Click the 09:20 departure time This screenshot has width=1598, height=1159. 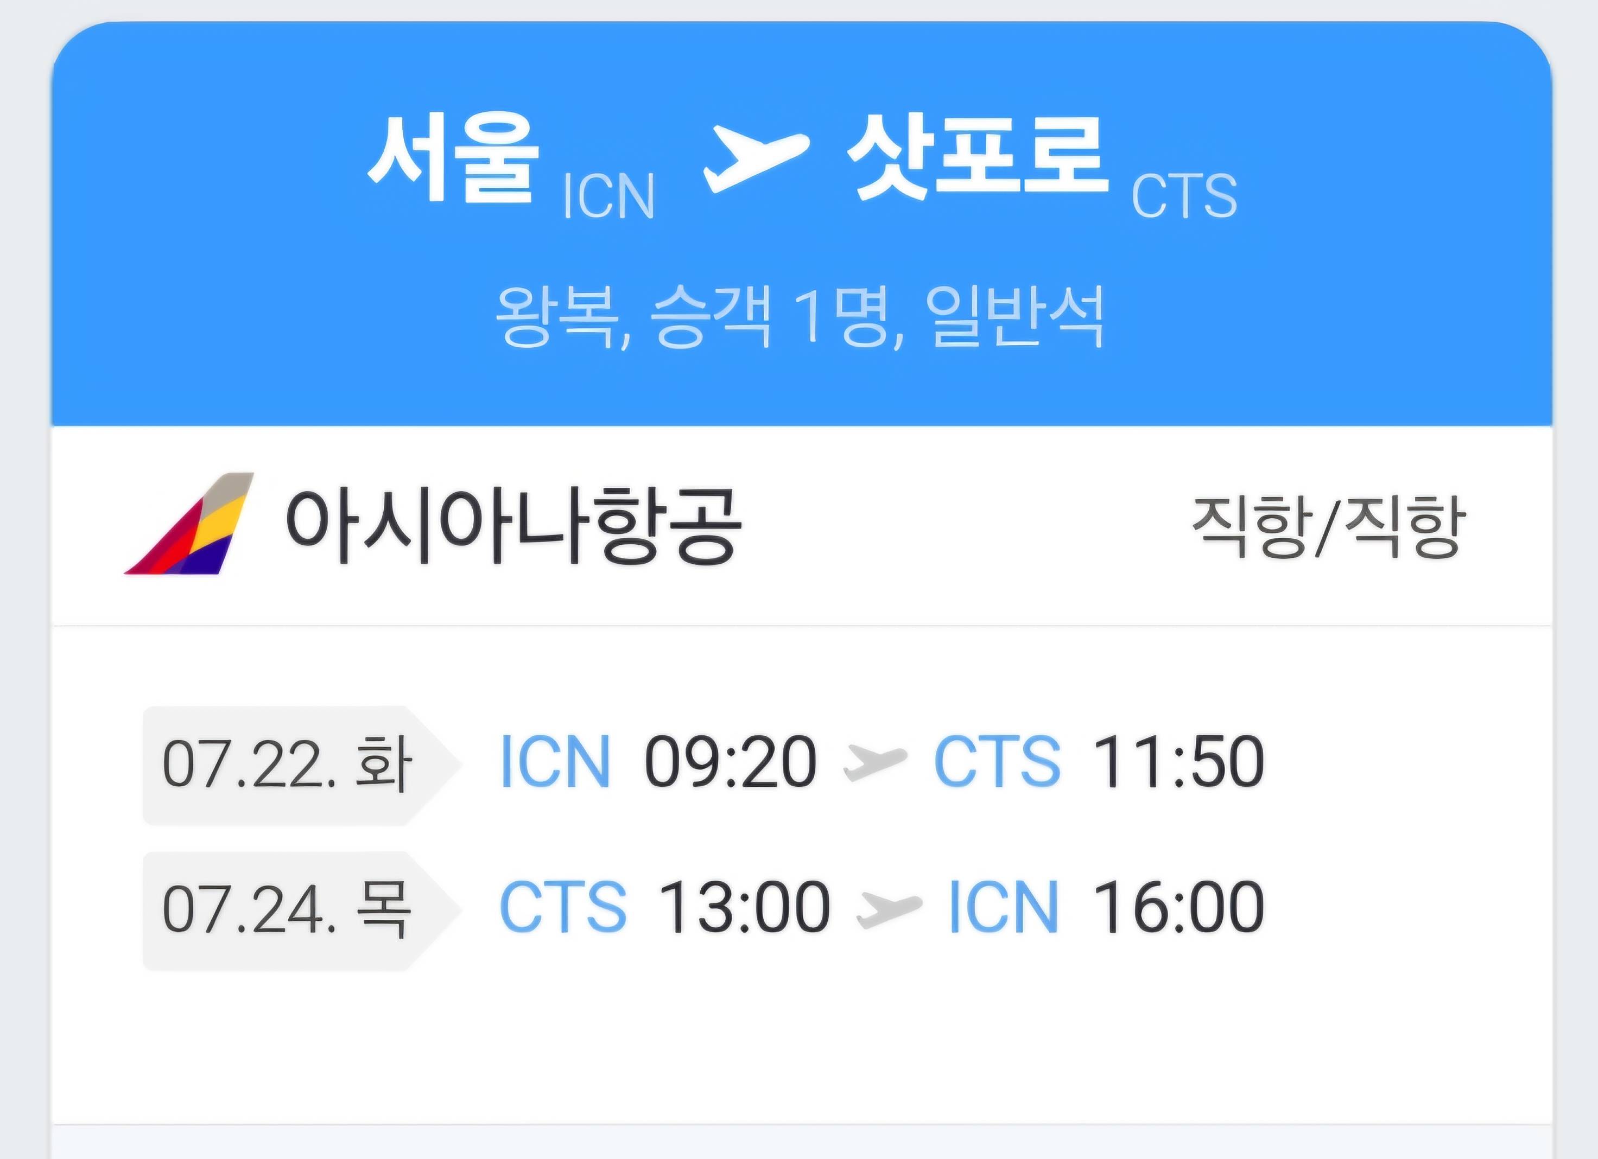point(731,761)
